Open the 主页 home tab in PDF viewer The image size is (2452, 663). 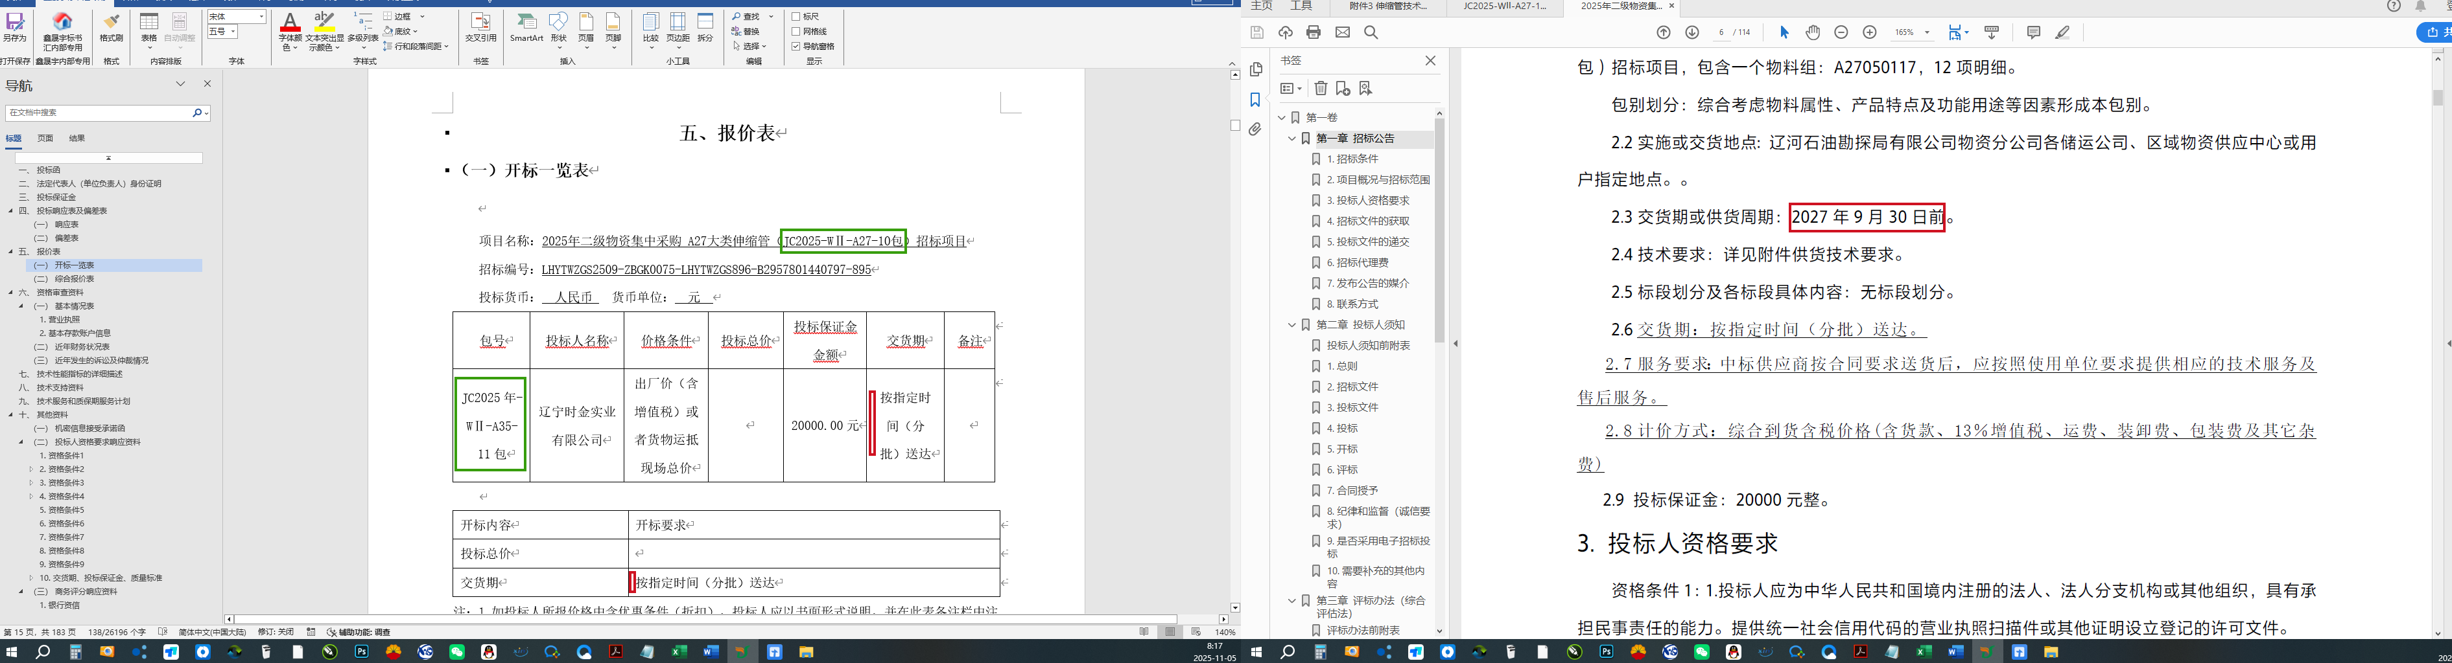click(1261, 6)
